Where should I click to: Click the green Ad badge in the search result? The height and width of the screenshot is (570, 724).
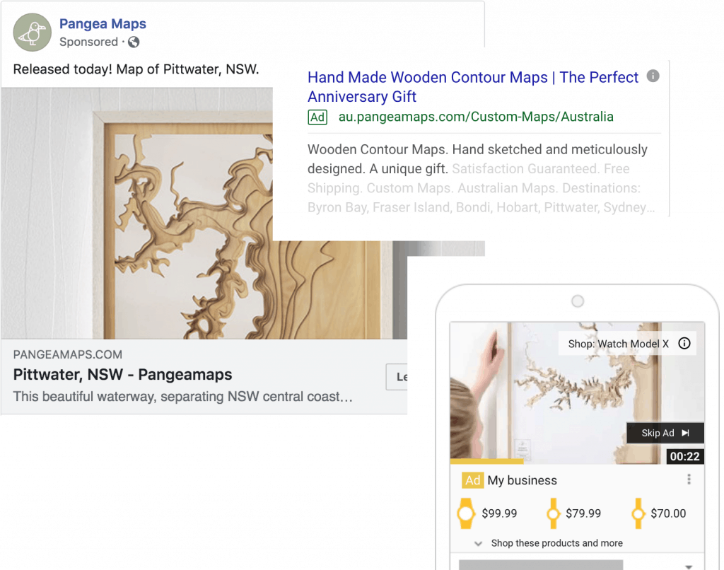(x=317, y=117)
